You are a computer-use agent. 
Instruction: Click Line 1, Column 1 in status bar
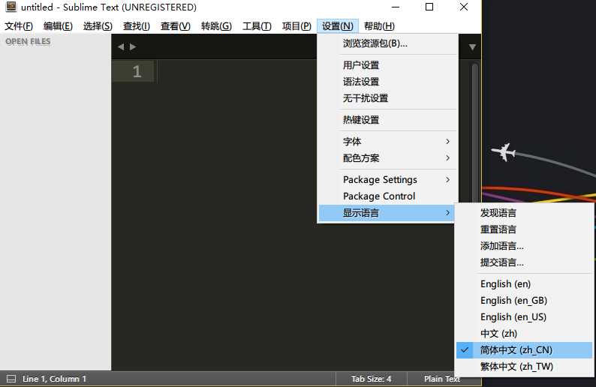54,379
